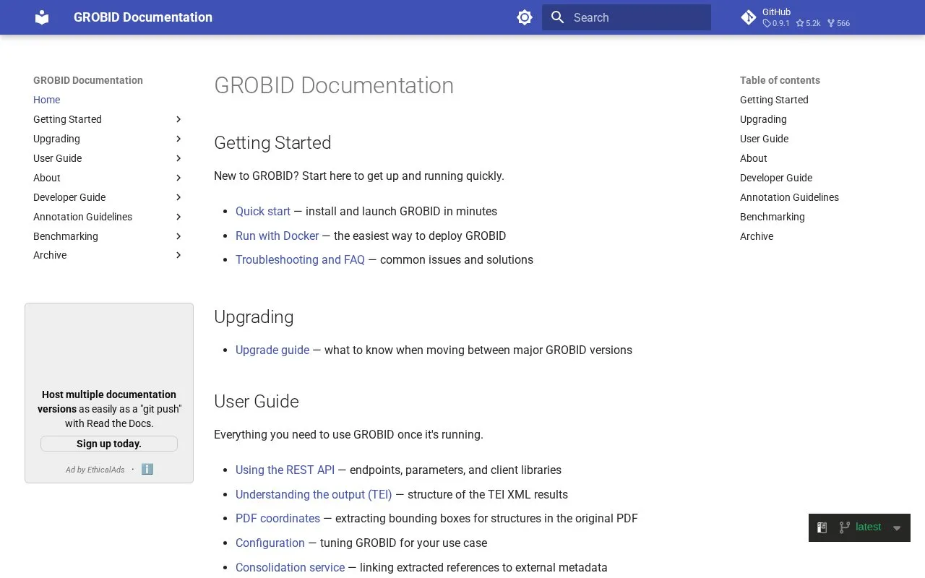The width and height of the screenshot is (925, 578).
Task: Open the Configuration link
Action: (270, 543)
